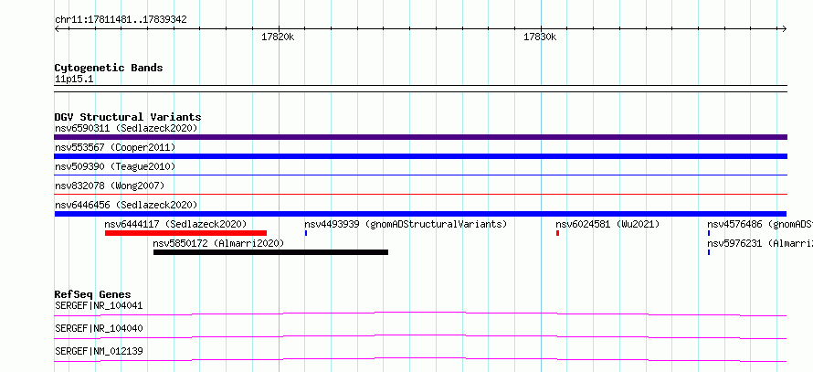Click the 17830k ruler tick label
Image resolution: width=813 pixels, height=372 pixels.
[x=540, y=37]
